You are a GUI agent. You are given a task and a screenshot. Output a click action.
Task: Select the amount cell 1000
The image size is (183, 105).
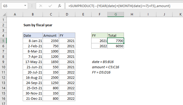pos(51,51)
